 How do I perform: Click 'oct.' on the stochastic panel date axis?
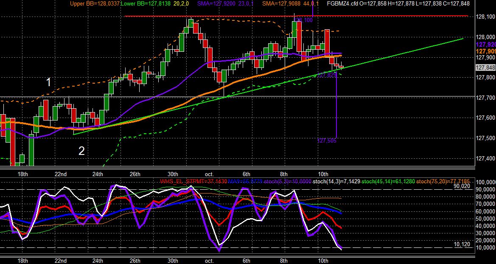pyautogui.click(x=210, y=261)
